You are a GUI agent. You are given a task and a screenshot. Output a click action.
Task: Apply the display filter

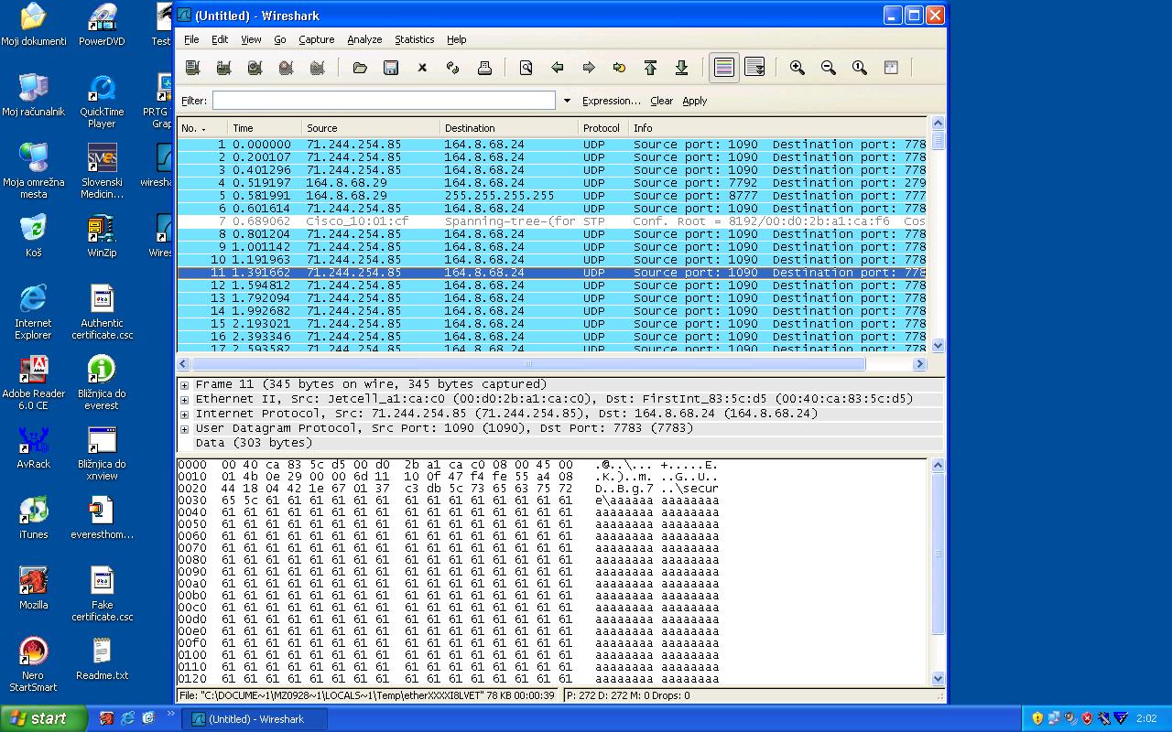(695, 101)
